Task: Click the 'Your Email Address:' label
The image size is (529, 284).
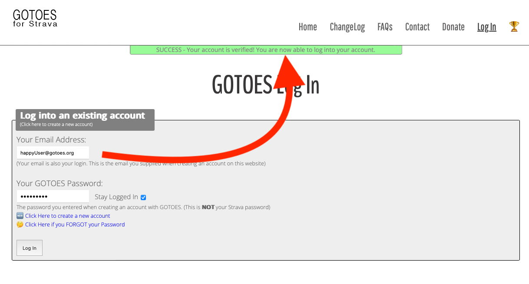Action: 51,140
